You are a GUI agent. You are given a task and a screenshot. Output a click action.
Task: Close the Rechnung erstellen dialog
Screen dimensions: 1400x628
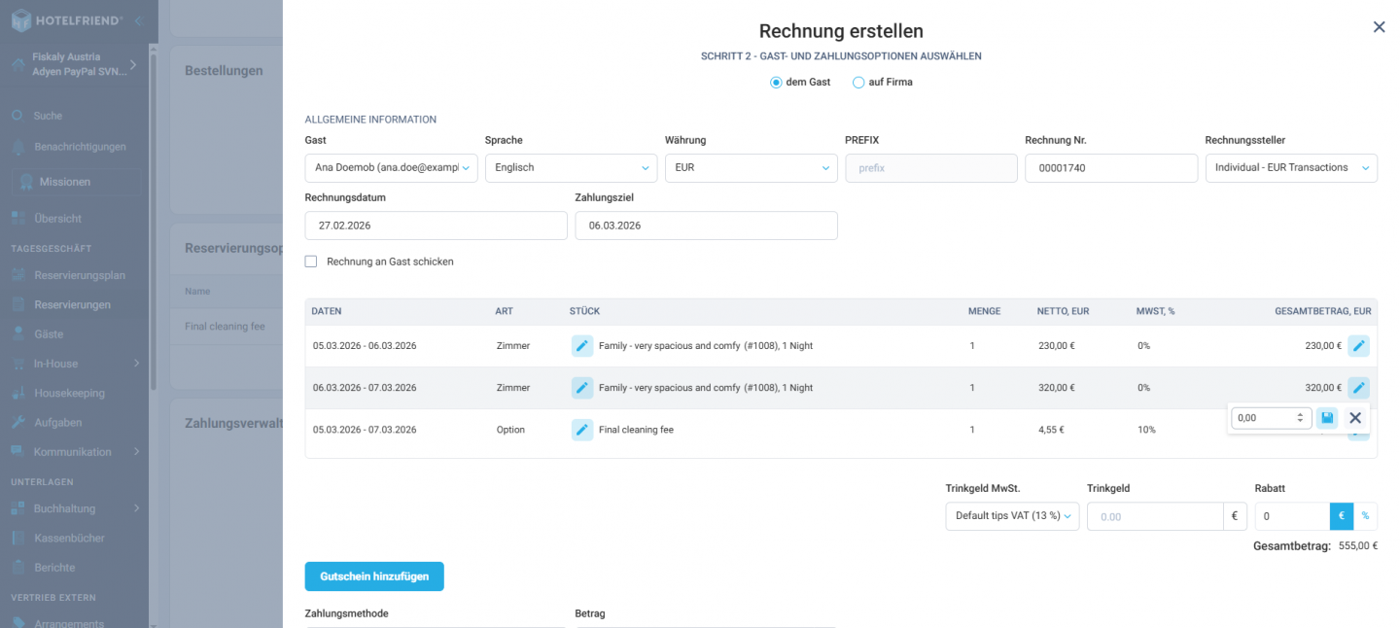point(1379,27)
